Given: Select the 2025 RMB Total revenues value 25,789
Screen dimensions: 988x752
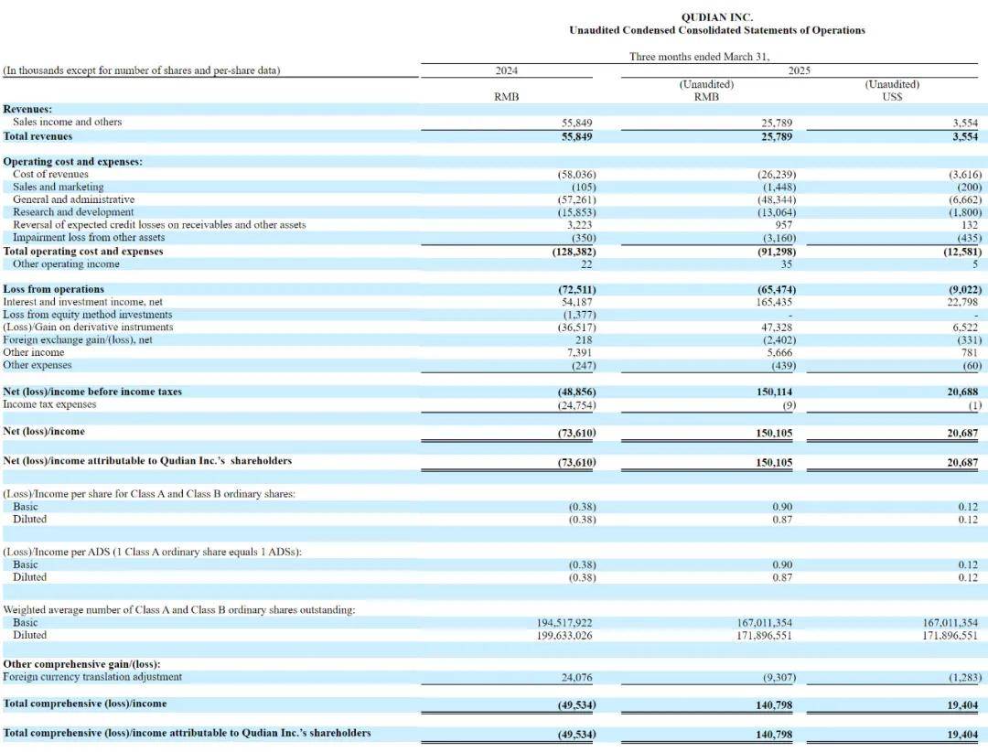Looking at the screenshot, I should (x=777, y=137).
